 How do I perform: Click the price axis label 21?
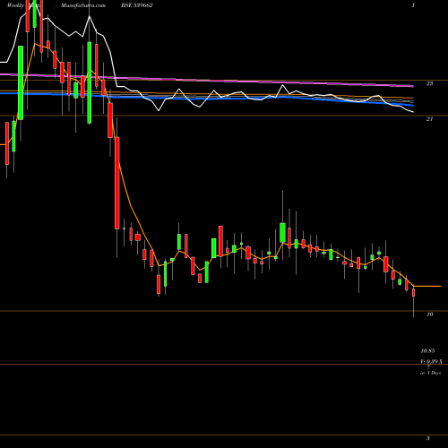pyautogui.click(x=429, y=119)
